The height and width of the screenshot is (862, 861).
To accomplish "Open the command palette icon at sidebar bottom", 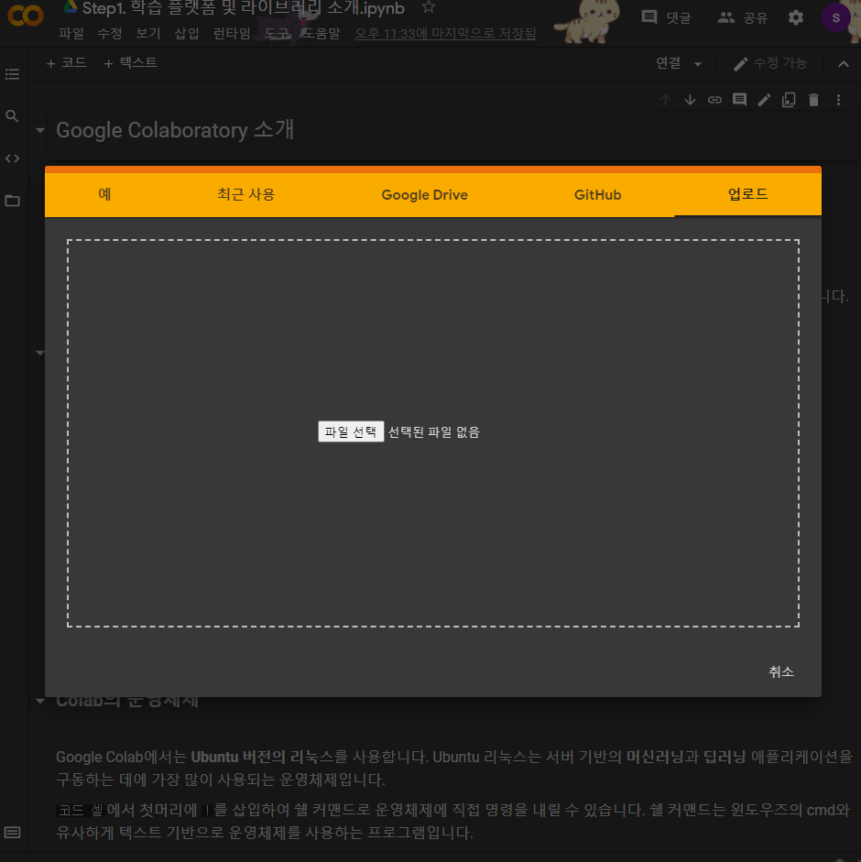I will point(12,833).
